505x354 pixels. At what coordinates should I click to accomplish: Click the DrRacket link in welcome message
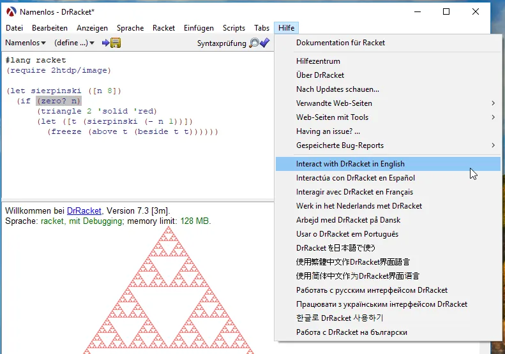pyautogui.click(x=84, y=210)
